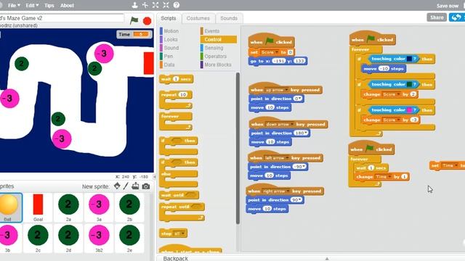Select the Duplicate stamp tool in top toolbar
This screenshot has width=465, height=261.
(x=134, y=5)
